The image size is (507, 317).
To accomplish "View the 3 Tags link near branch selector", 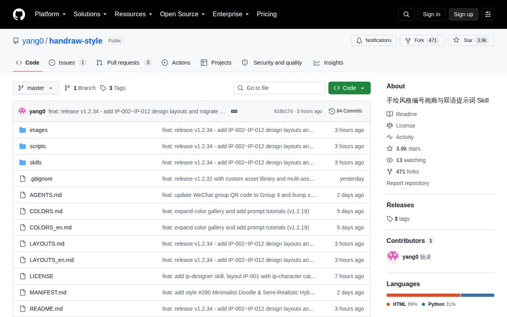I will coord(113,88).
